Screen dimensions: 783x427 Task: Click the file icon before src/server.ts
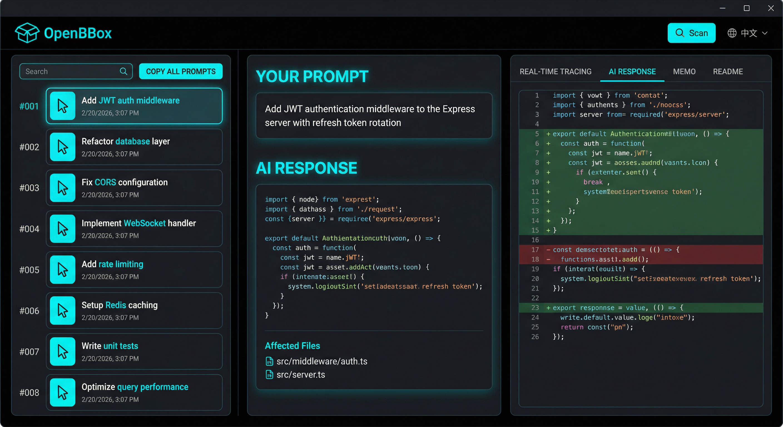pyautogui.click(x=269, y=375)
